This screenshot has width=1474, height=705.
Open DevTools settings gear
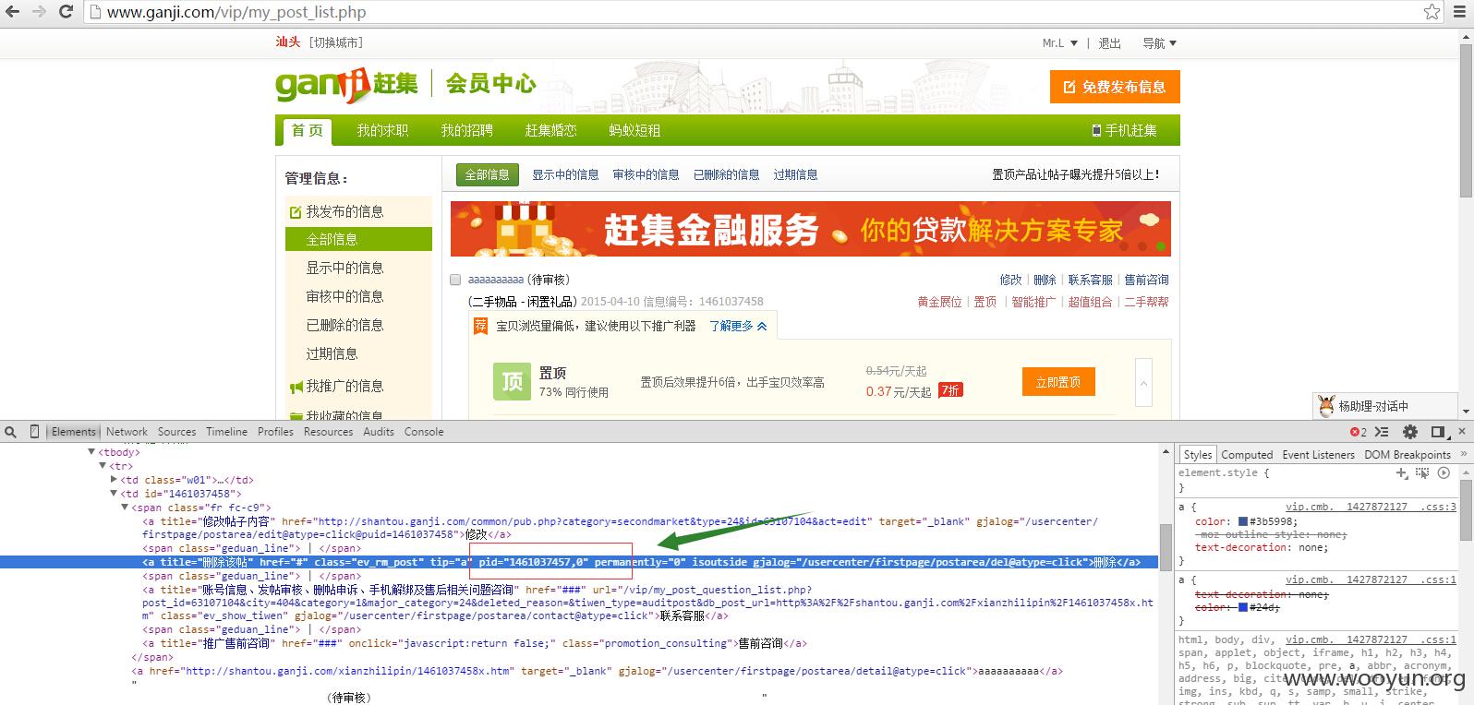1410,432
